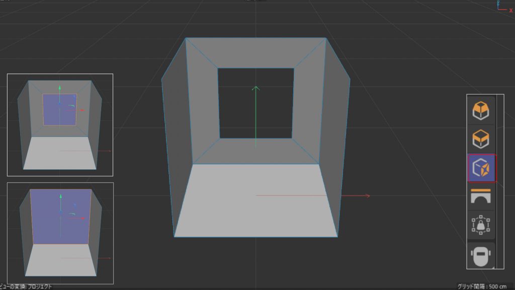Select the arch-shaped tool icon
This screenshot has width=515, height=290.
click(x=480, y=196)
